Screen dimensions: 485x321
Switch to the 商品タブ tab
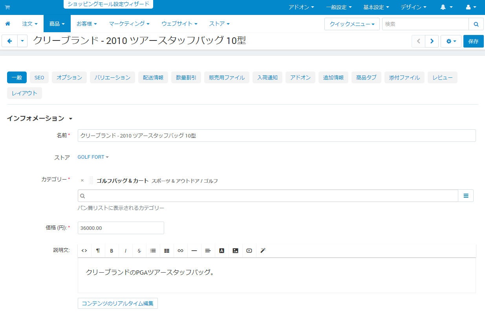[366, 77]
